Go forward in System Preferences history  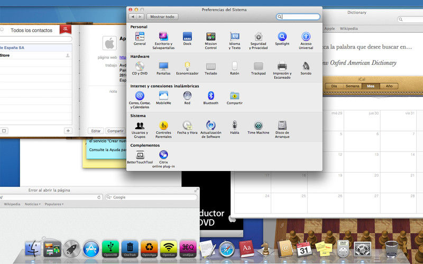(x=140, y=17)
